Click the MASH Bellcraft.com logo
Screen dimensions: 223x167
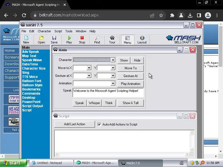(183, 40)
